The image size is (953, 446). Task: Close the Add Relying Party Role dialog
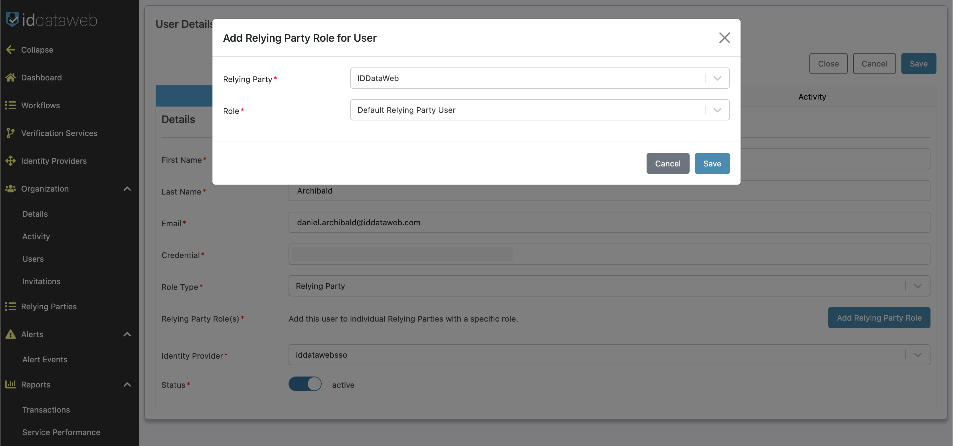(x=724, y=38)
